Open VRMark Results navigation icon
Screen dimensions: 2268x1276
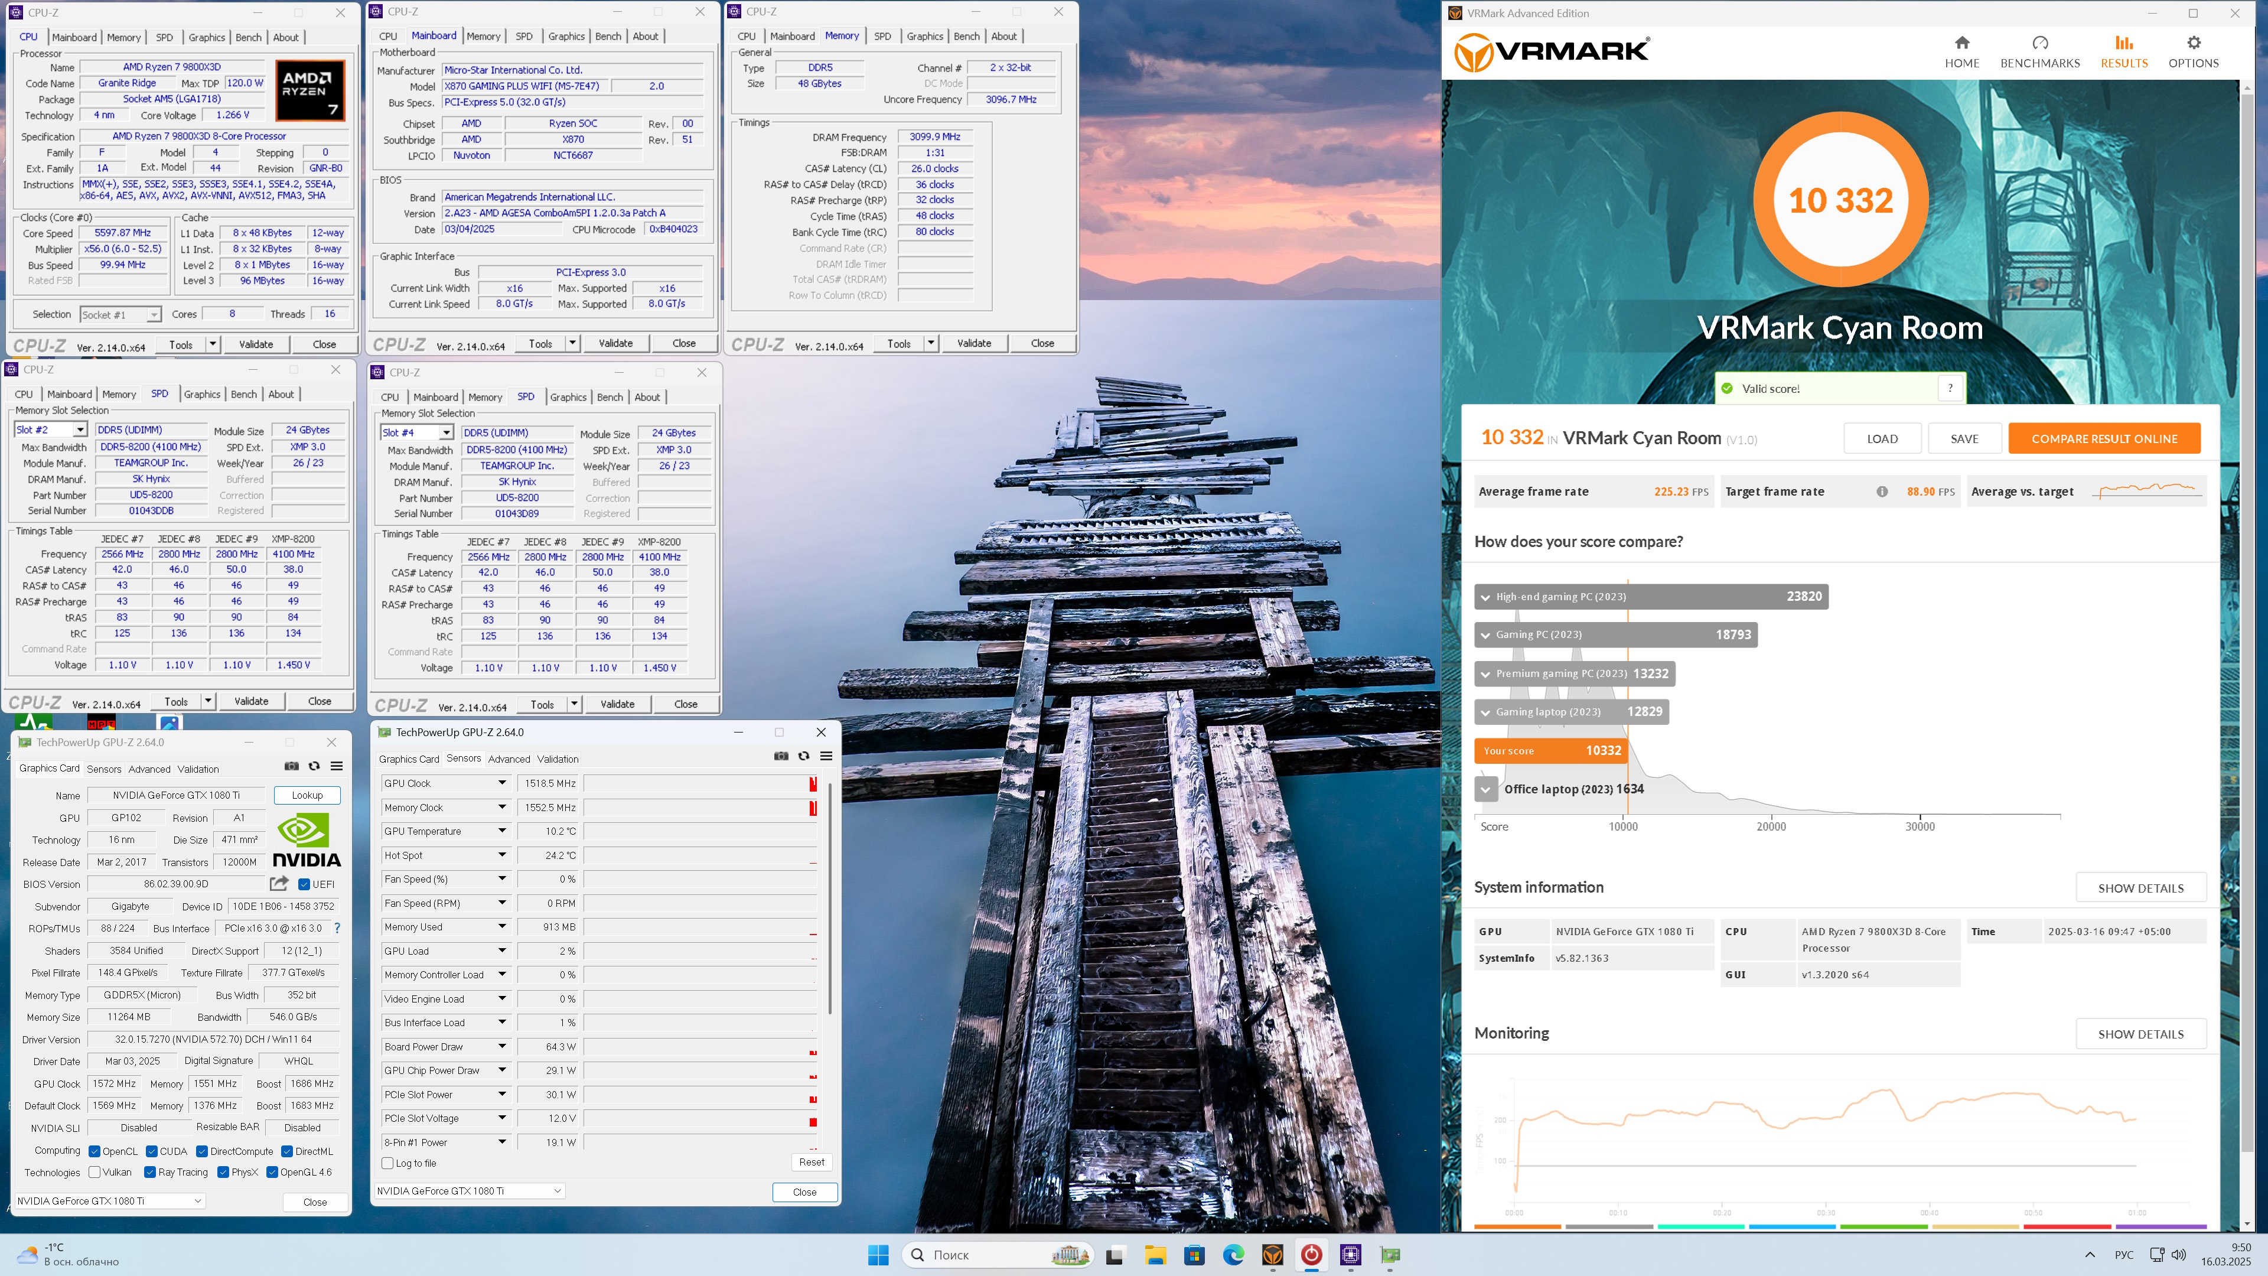click(2124, 43)
